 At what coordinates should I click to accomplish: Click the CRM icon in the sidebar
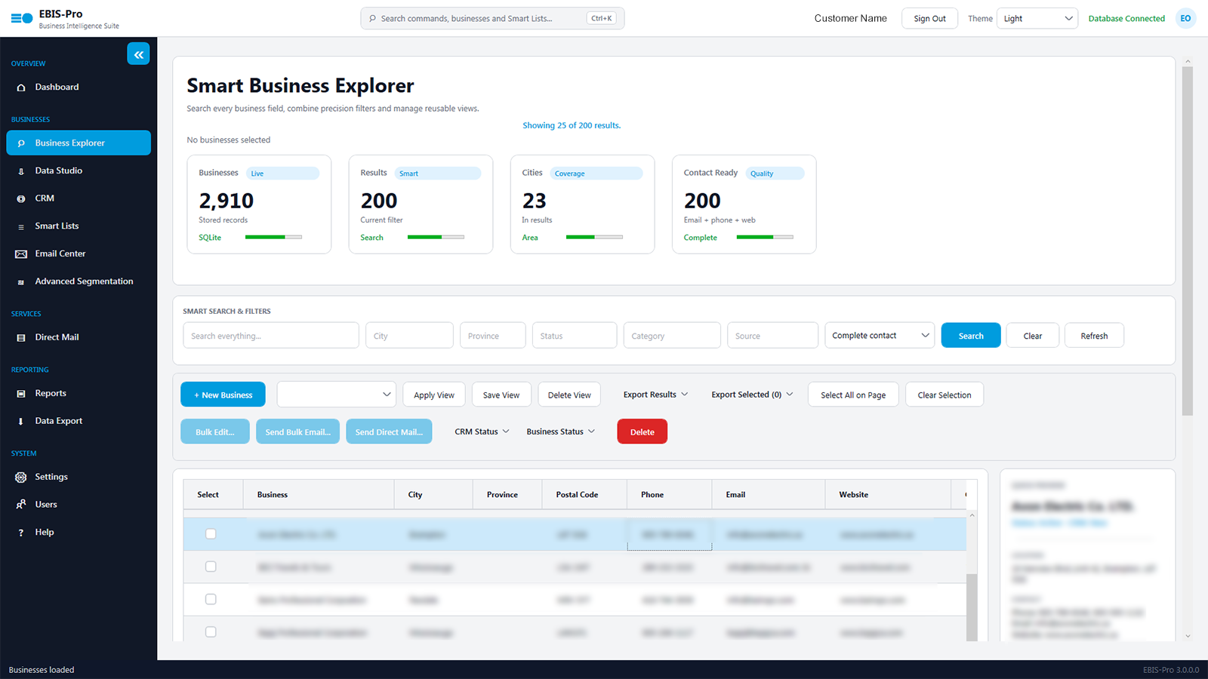pos(21,198)
